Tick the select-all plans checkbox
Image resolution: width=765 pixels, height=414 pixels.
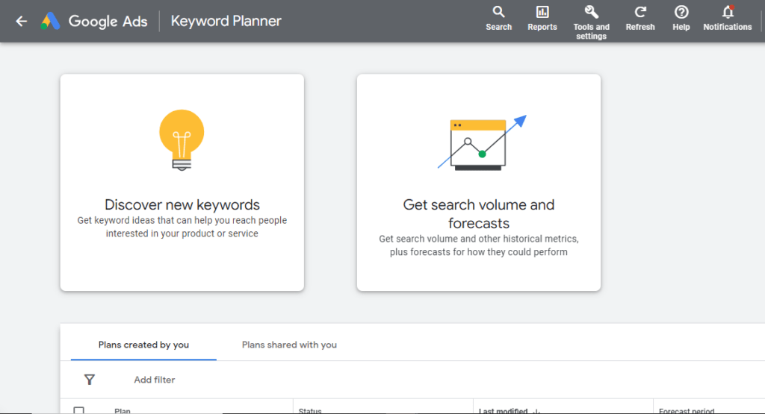[x=79, y=410]
